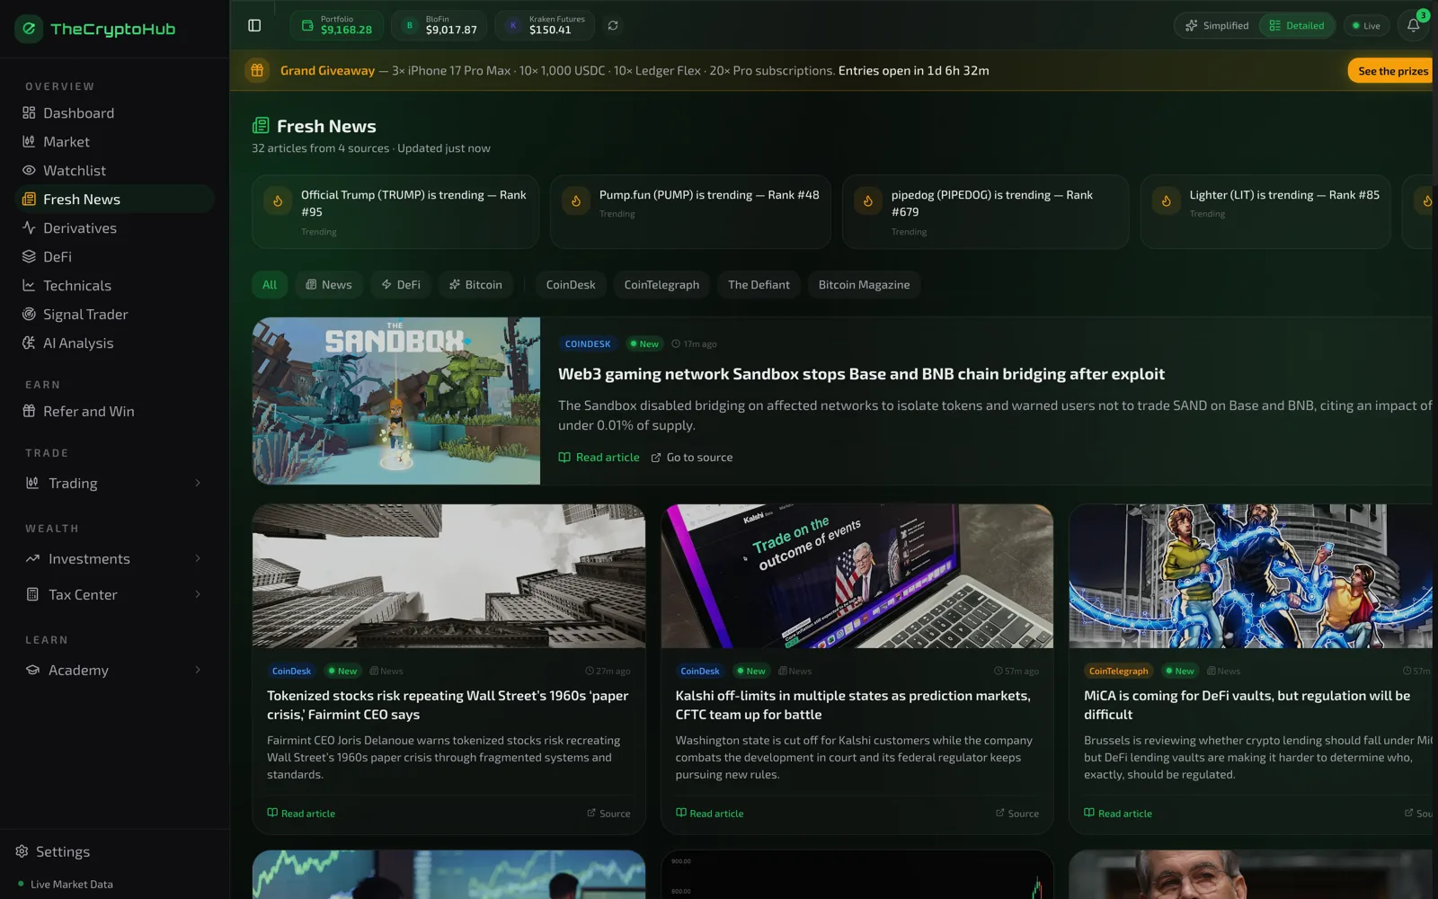Click the Fresh News heading icon
Screen dimensions: 1438x899
tap(261, 126)
